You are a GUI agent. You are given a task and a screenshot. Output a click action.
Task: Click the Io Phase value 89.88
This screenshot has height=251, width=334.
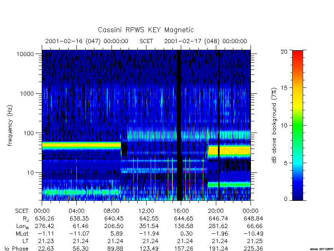pyautogui.click(x=116, y=248)
